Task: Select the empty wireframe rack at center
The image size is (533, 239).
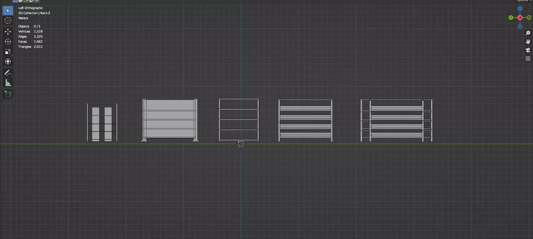Action: coord(239,120)
